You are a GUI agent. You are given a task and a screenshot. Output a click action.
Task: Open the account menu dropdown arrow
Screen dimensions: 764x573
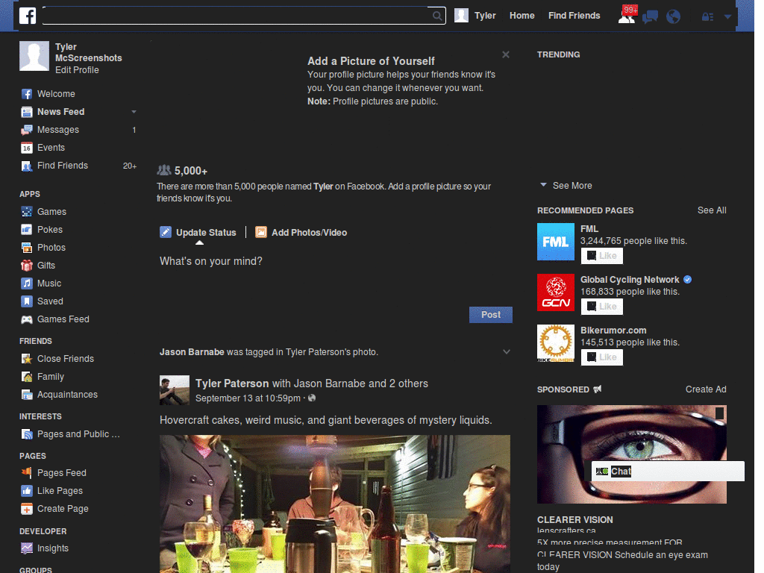tap(727, 16)
